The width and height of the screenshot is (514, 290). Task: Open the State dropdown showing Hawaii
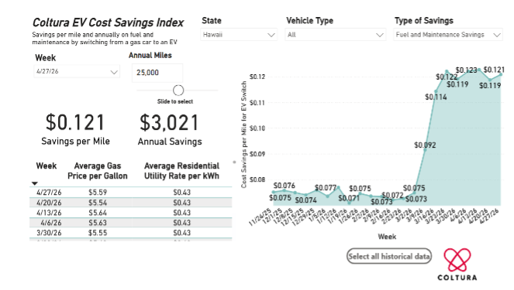(239, 35)
